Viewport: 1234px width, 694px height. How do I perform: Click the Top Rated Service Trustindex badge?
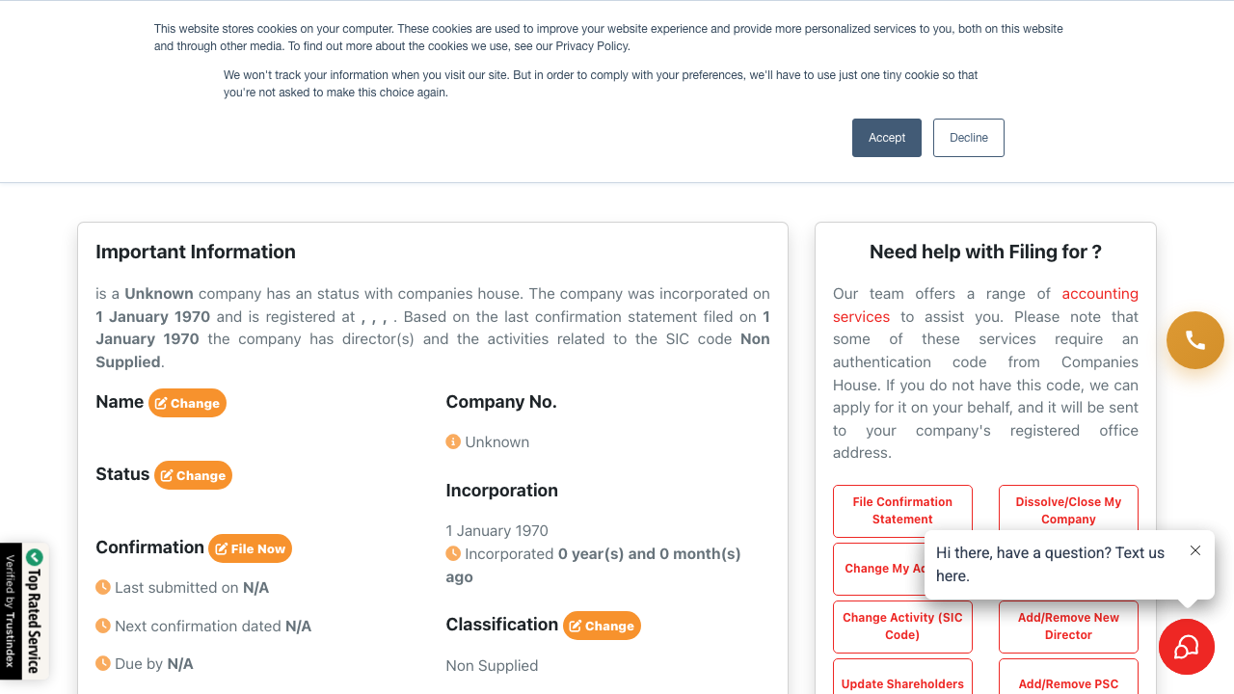pyautogui.click(x=26, y=610)
